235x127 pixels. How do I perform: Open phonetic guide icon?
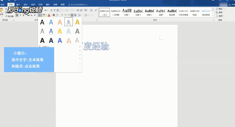pos(55,10)
